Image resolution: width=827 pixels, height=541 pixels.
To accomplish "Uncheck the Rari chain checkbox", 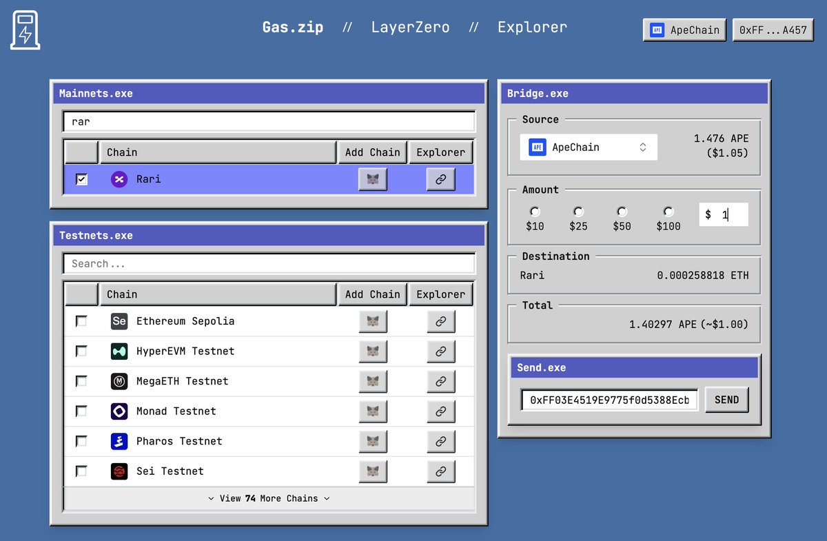I will tap(81, 179).
